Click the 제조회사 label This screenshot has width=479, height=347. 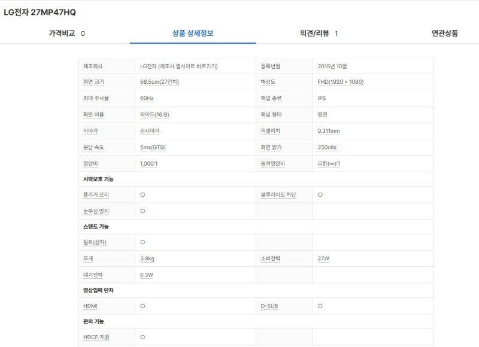click(93, 66)
